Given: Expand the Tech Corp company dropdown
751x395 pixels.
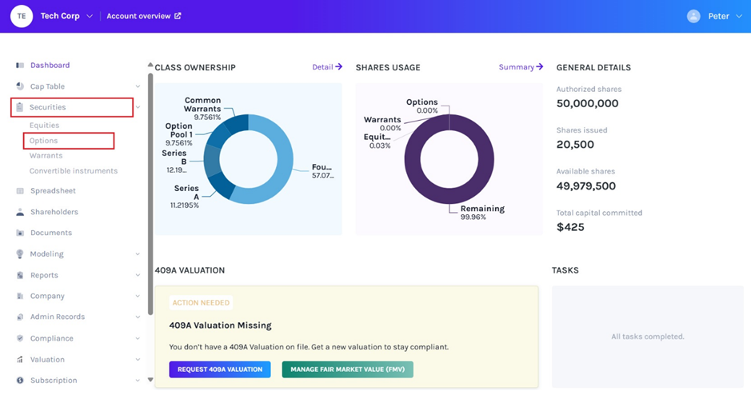Looking at the screenshot, I should click(90, 16).
